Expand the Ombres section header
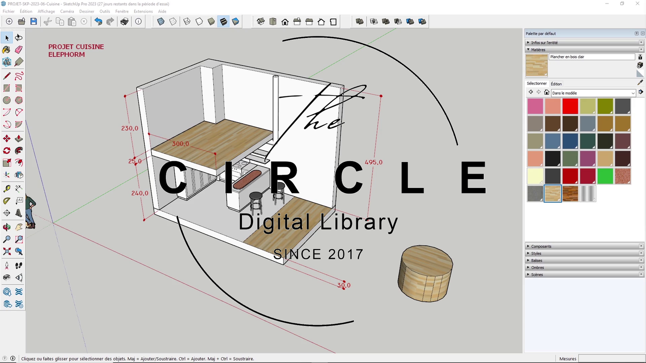 coord(537,267)
